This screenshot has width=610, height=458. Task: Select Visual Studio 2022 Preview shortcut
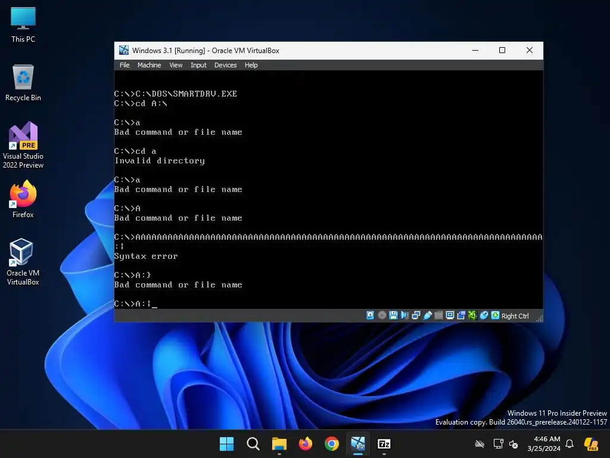pyautogui.click(x=23, y=145)
